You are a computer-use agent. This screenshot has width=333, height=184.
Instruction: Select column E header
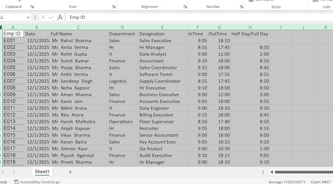pos(162,27)
